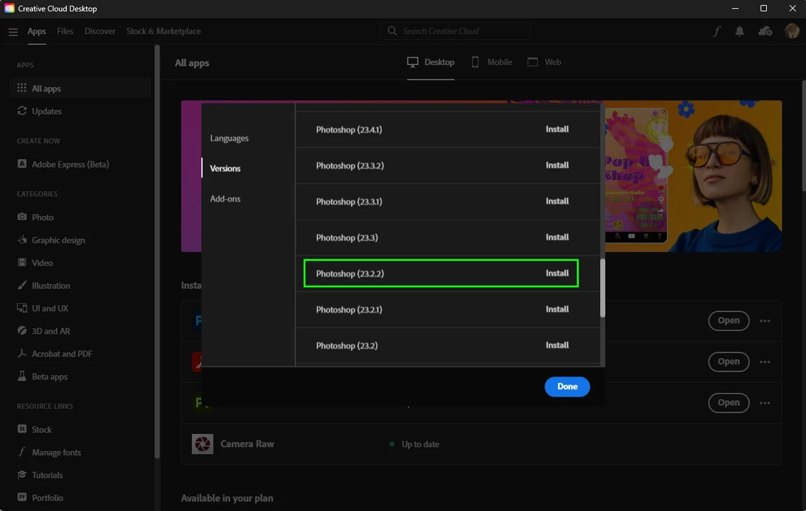Open the Photo category
The image size is (806, 511).
coord(35,217)
